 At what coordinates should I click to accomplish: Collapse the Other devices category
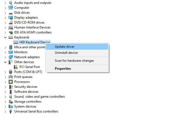pyautogui.click(x=5, y=62)
